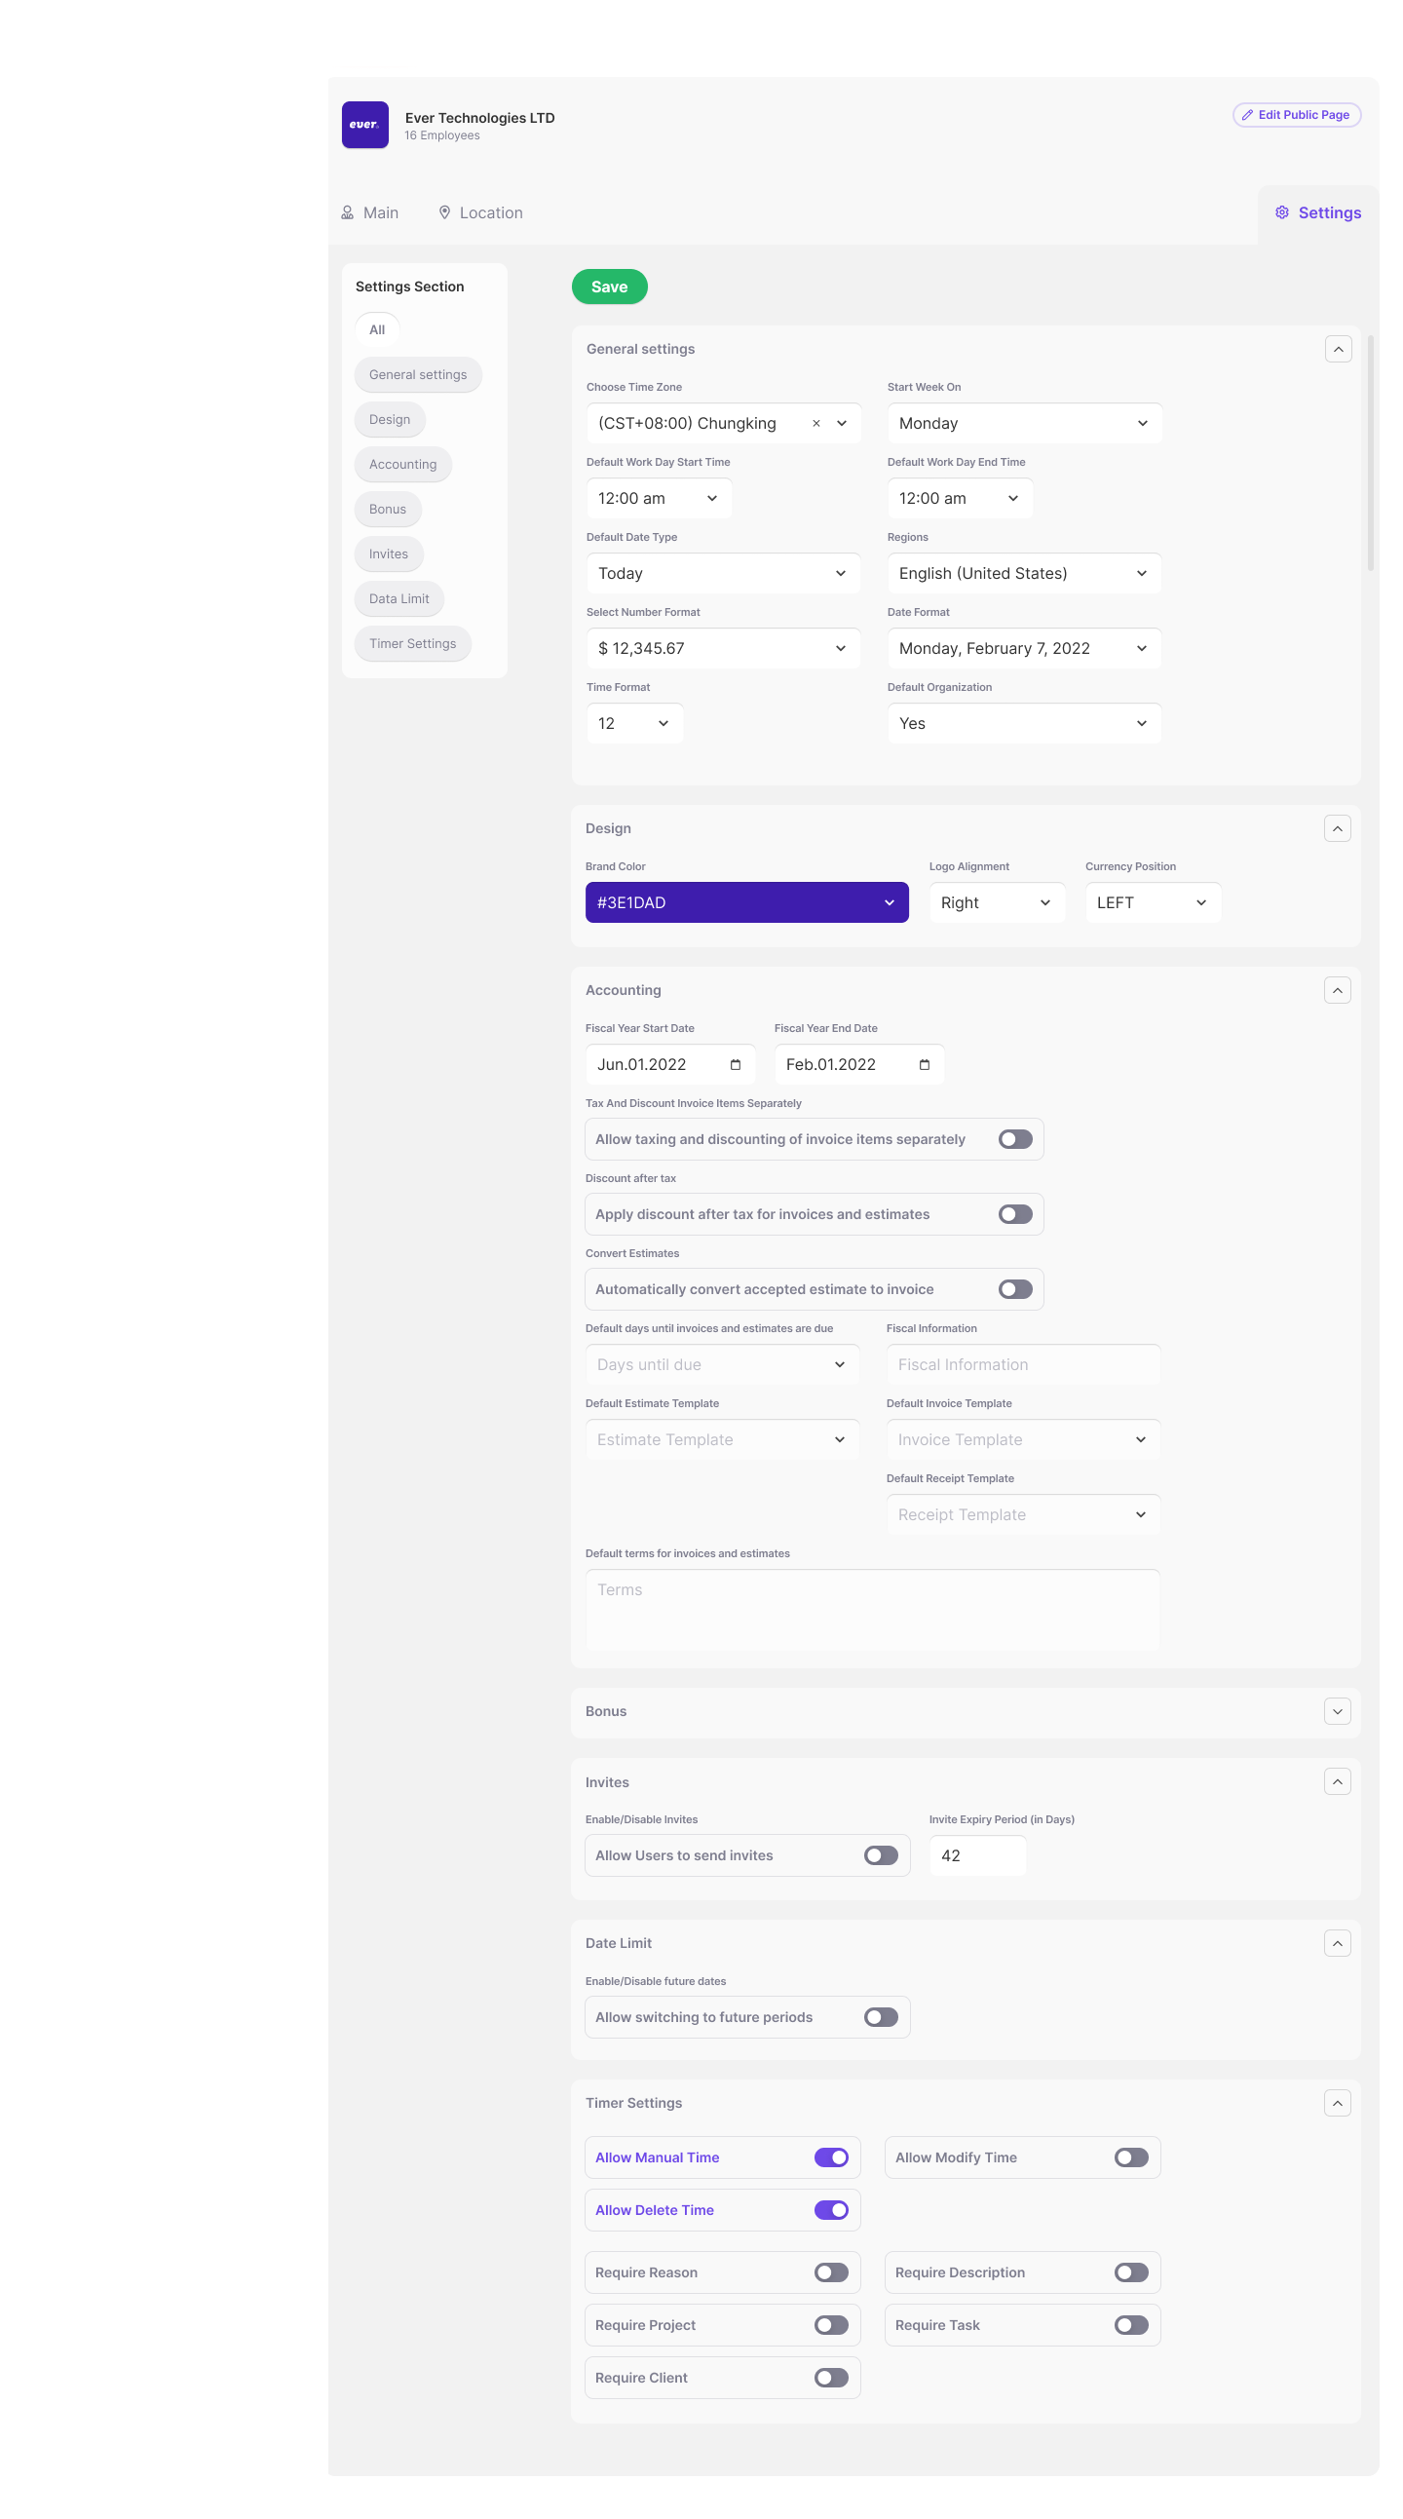Open the Date Format dropdown
Viewport: 1403px width, 2519px height.
(1025, 649)
